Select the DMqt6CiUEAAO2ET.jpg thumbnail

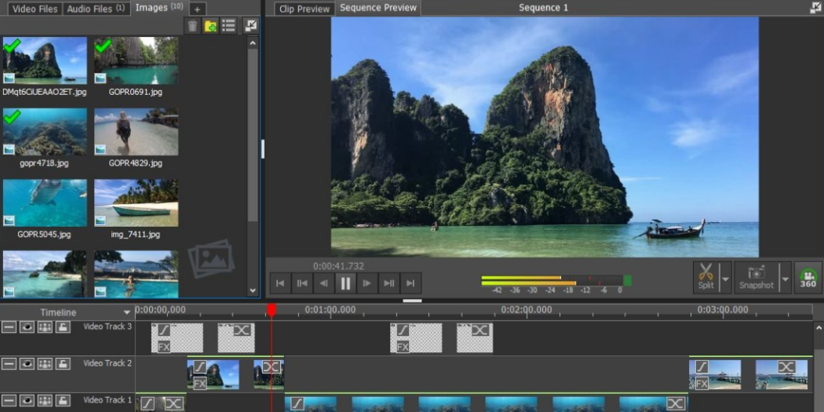[45, 60]
